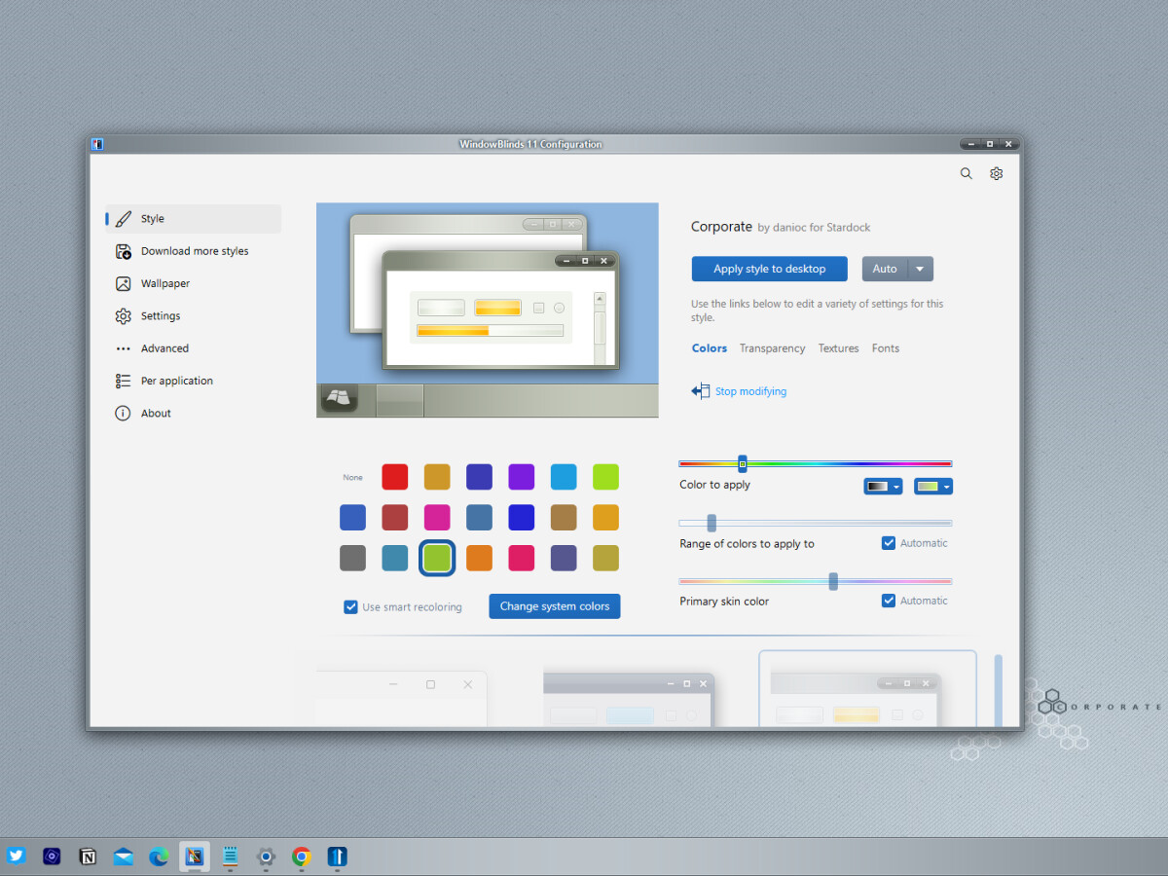
Task: Click the Change system colors button
Action: point(554,606)
